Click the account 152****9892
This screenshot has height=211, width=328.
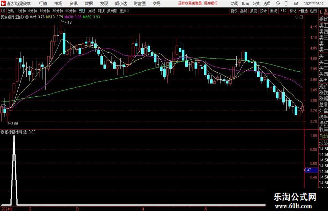[x=314, y=3]
